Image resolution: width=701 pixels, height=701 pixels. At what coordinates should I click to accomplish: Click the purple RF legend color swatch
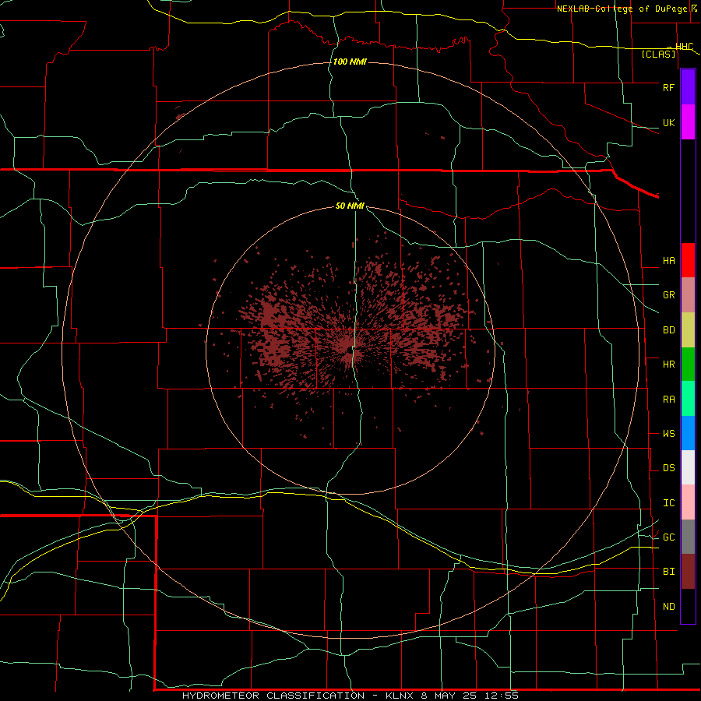[688, 87]
